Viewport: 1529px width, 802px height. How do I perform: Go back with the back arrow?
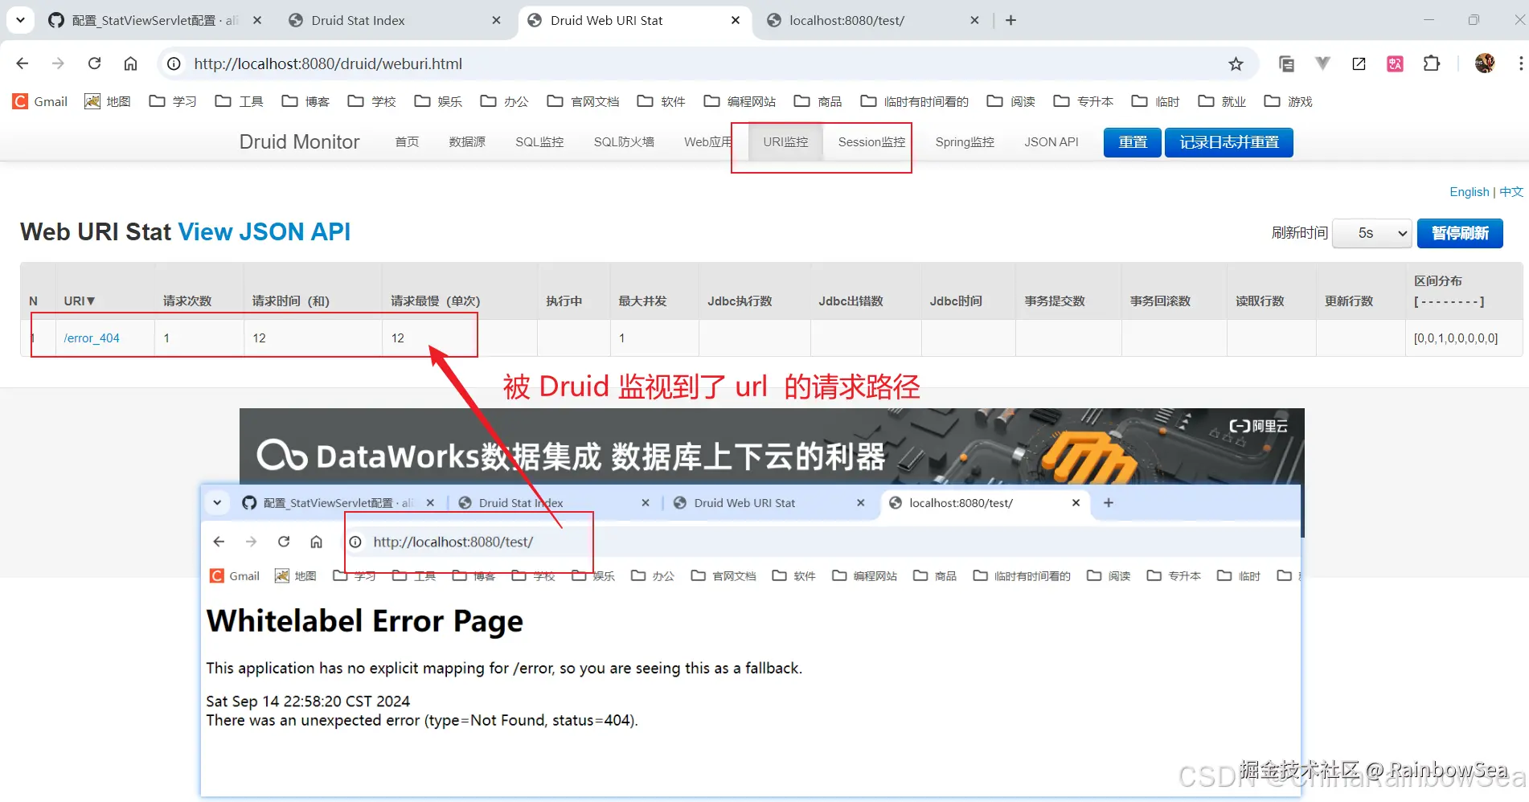point(22,63)
